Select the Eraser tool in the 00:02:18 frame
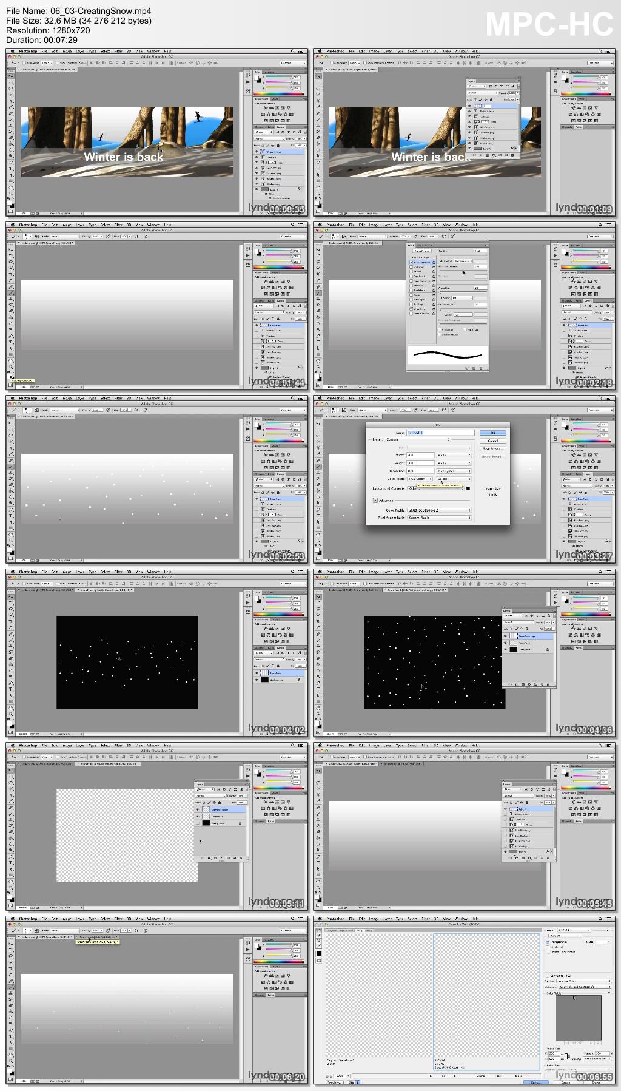This screenshot has width=621, height=1091. coord(318,311)
